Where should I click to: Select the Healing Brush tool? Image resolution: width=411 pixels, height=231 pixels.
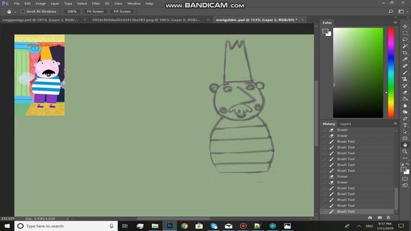(405, 65)
